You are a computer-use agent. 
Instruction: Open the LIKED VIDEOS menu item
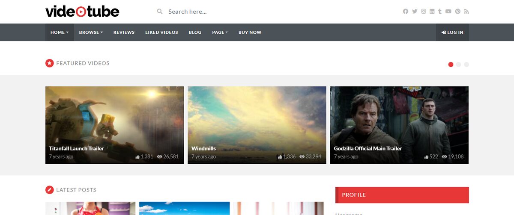161,32
